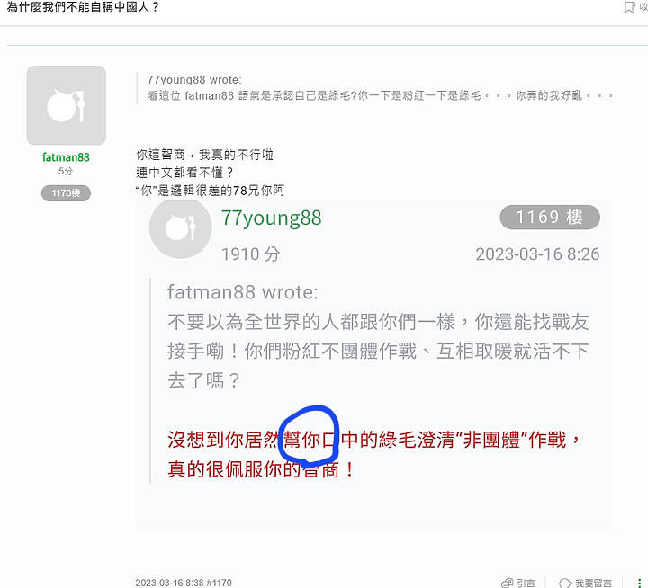Image resolution: width=648 pixels, height=588 pixels.
Task: Click the 2023-03-16 8:26 timestamp in image
Action: (537, 254)
